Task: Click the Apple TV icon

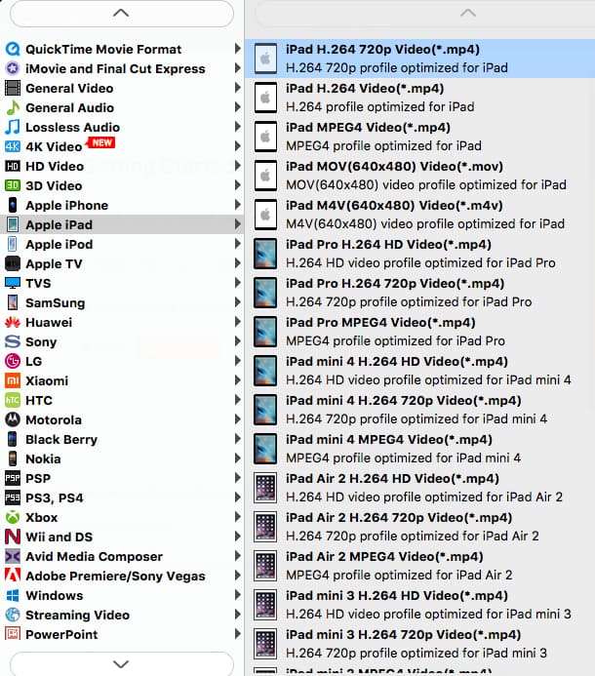Action: pyautogui.click(x=13, y=263)
